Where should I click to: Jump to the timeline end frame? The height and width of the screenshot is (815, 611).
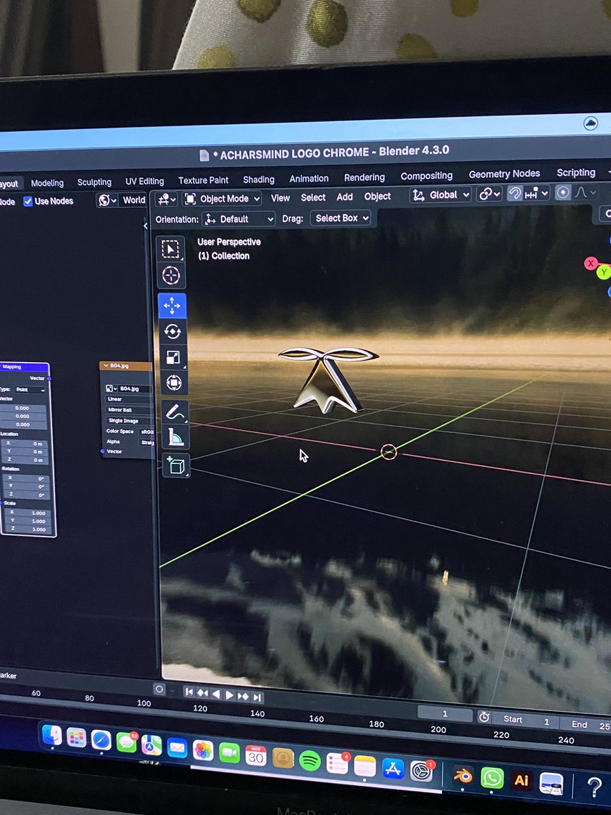[x=257, y=697]
